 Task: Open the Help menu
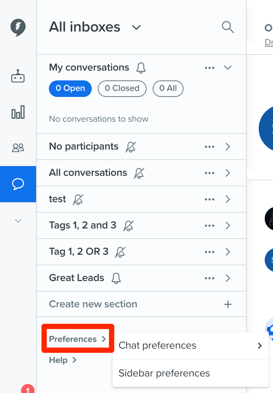(63, 360)
